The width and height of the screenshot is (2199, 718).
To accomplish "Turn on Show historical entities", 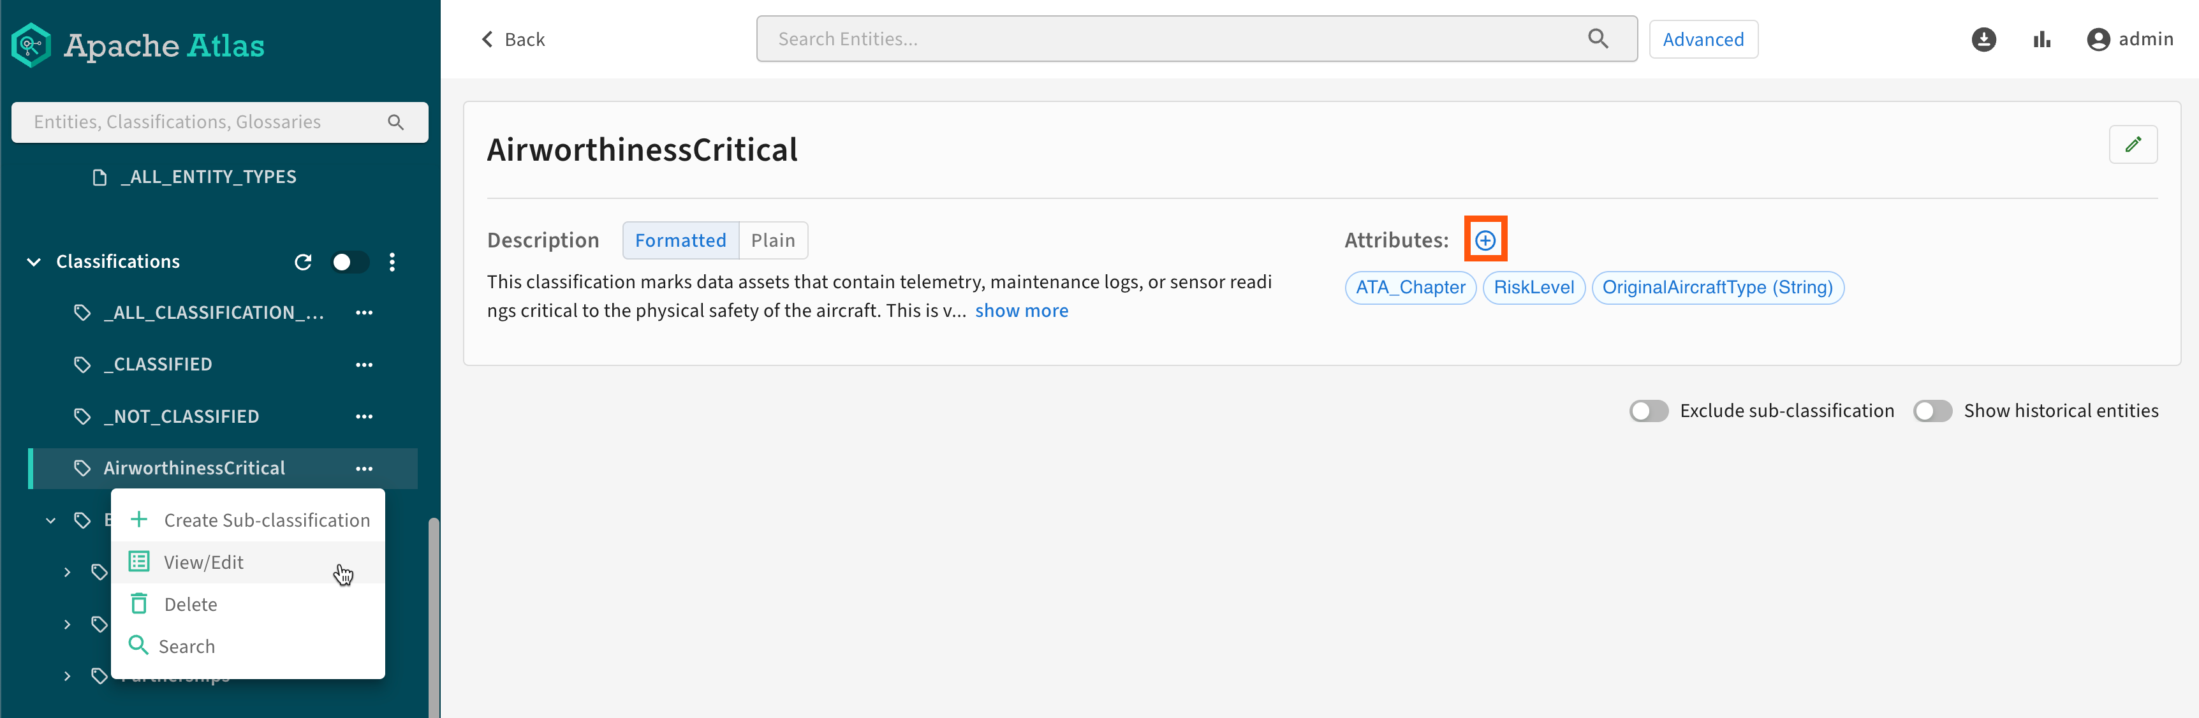I will (x=1932, y=411).
